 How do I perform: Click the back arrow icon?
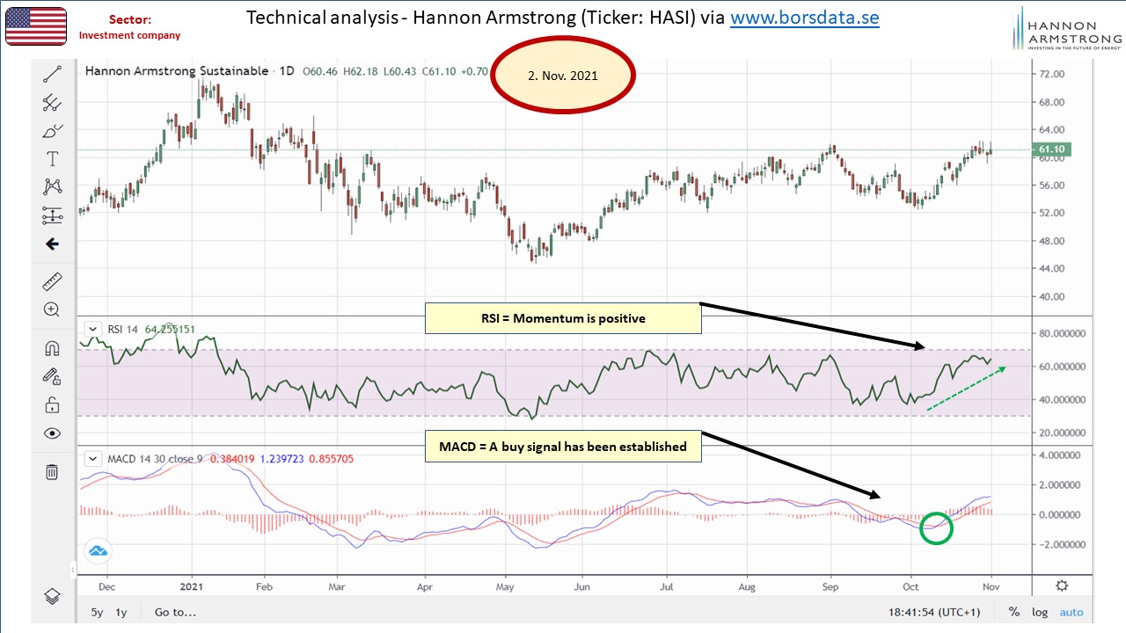coord(52,244)
